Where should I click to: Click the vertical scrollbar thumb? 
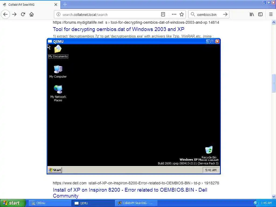point(274,83)
